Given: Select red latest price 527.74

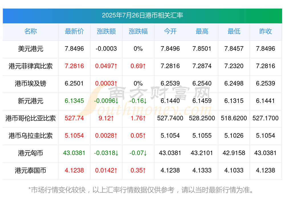Looking at the screenshot, I should click(x=74, y=118).
